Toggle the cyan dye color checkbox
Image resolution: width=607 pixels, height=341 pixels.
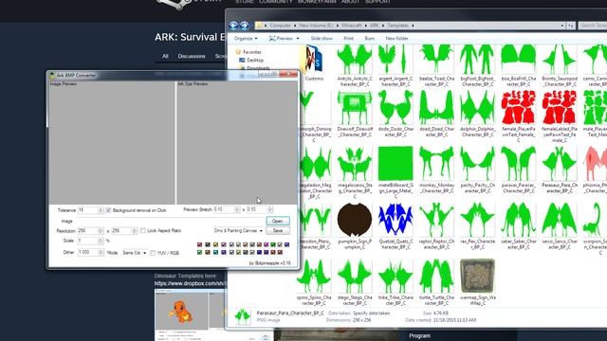[216, 252]
